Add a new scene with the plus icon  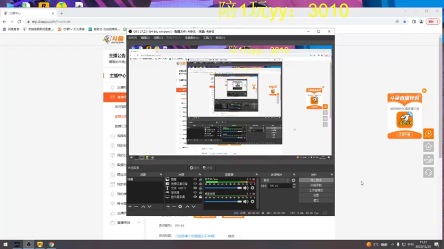click(130, 206)
